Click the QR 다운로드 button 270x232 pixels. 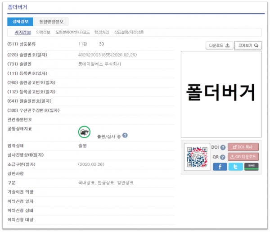[x=243, y=157]
